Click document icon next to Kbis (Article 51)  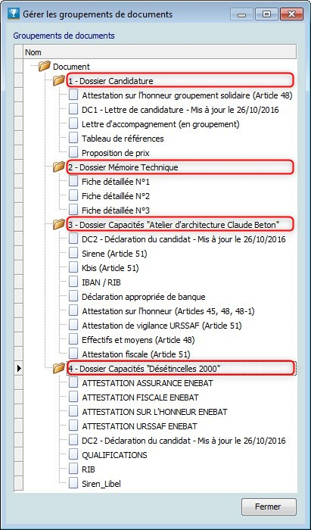tap(73, 268)
